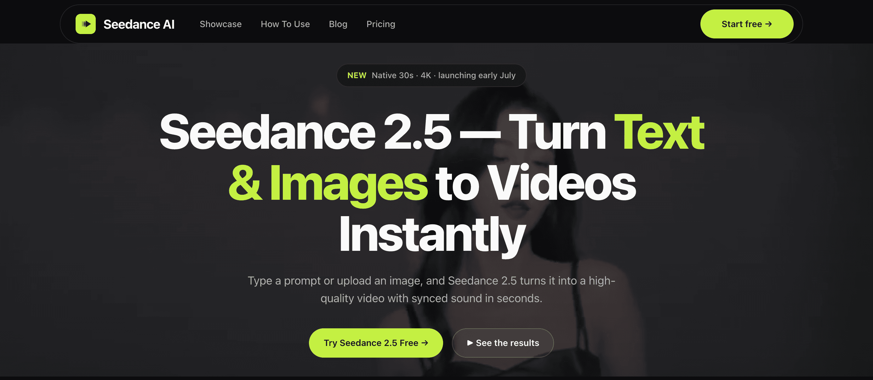Screen dimensions: 873x380
Task: Open the Blog nav link
Action: point(338,24)
